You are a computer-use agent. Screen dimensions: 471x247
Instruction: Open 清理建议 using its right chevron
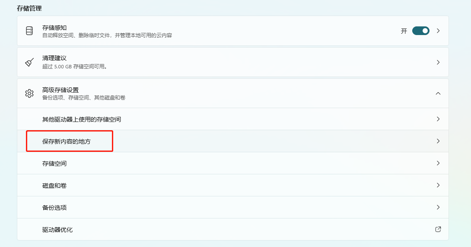tap(438, 62)
